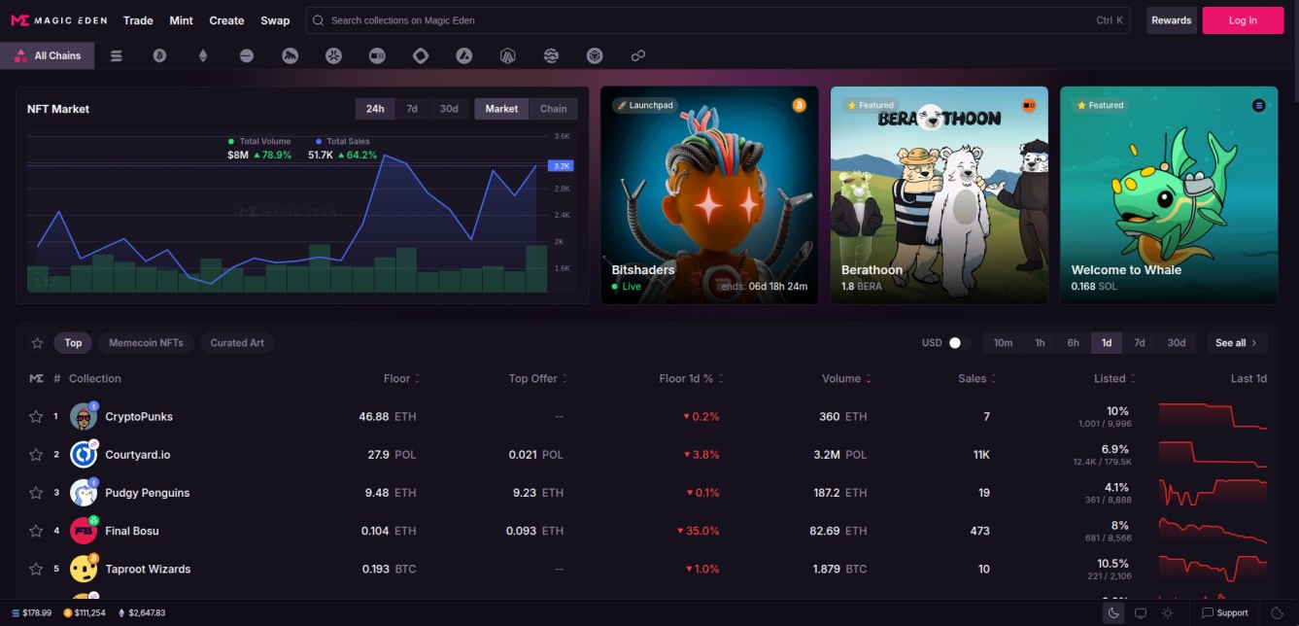This screenshot has width=1299, height=626.
Task: Click the Magic Eden logo
Action: [59, 20]
